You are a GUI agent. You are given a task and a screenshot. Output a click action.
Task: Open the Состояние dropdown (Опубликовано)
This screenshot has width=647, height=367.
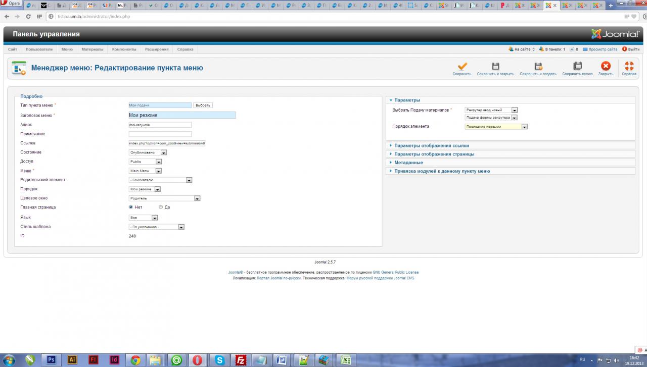click(148, 152)
